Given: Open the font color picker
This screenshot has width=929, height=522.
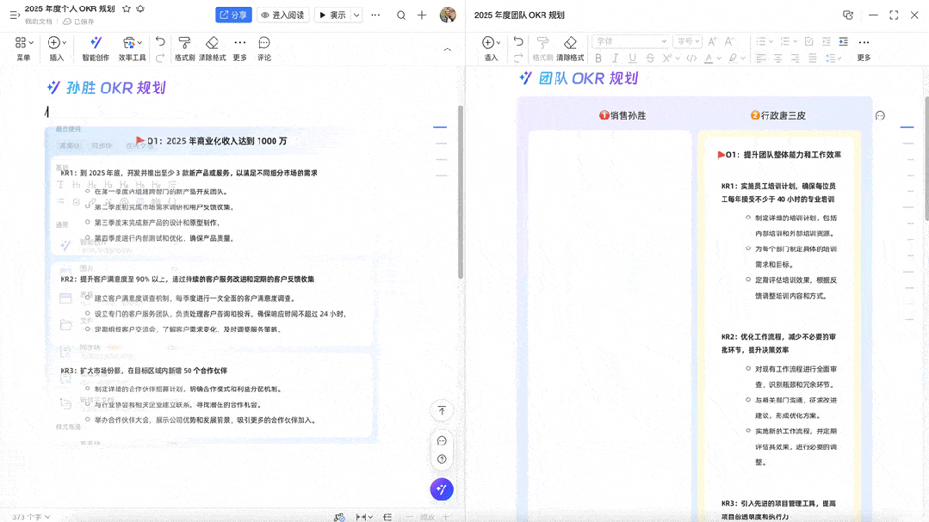Looking at the screenshot, I should pyautogui.click(x=709, y=58).
